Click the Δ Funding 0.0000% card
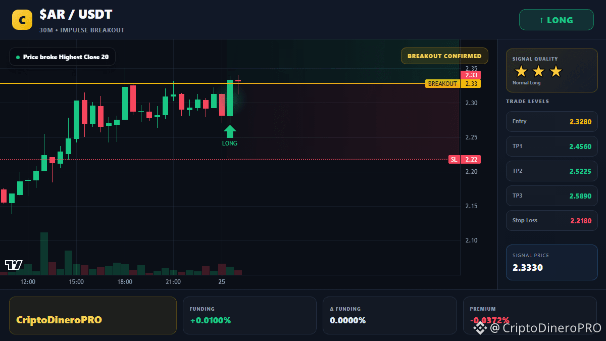 pos(389,315)
